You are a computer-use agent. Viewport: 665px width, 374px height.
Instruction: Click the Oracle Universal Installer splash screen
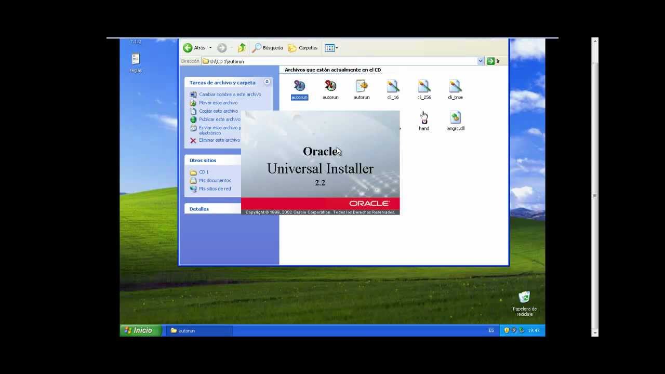point(320,163)
